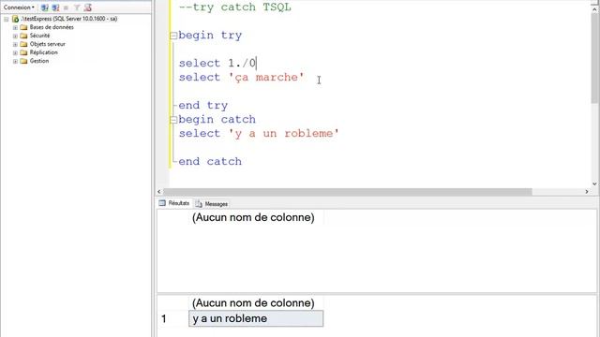Screen dimensions: 600x337
Task: Switch to the Messages tab
Action: pyautogui.click(x=212, y=204)
